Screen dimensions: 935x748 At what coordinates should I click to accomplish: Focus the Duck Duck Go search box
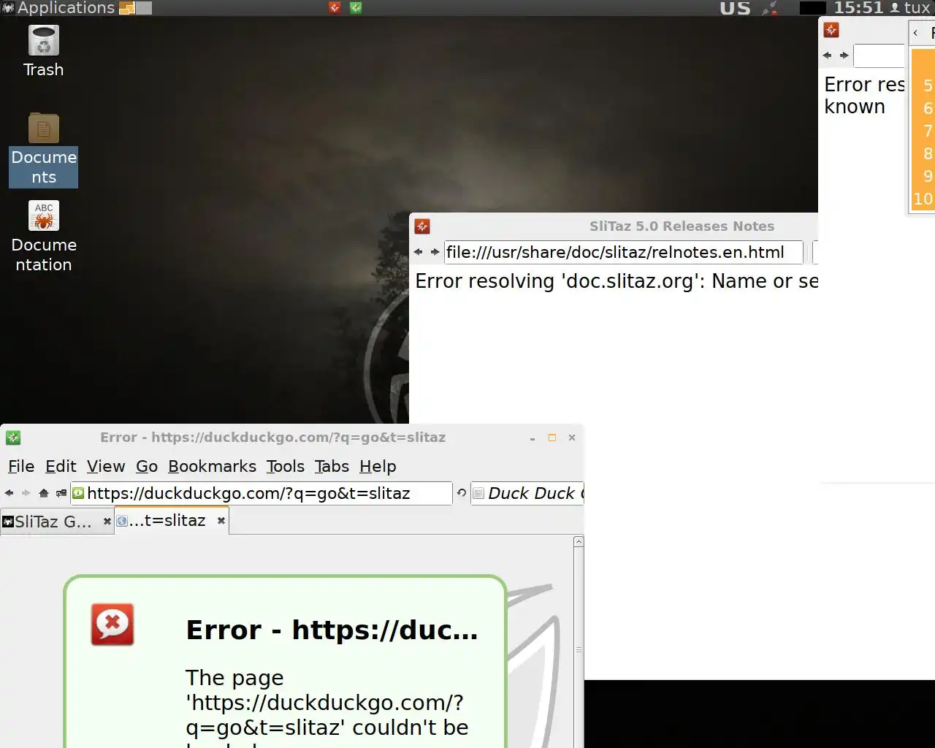click(527, 494)
